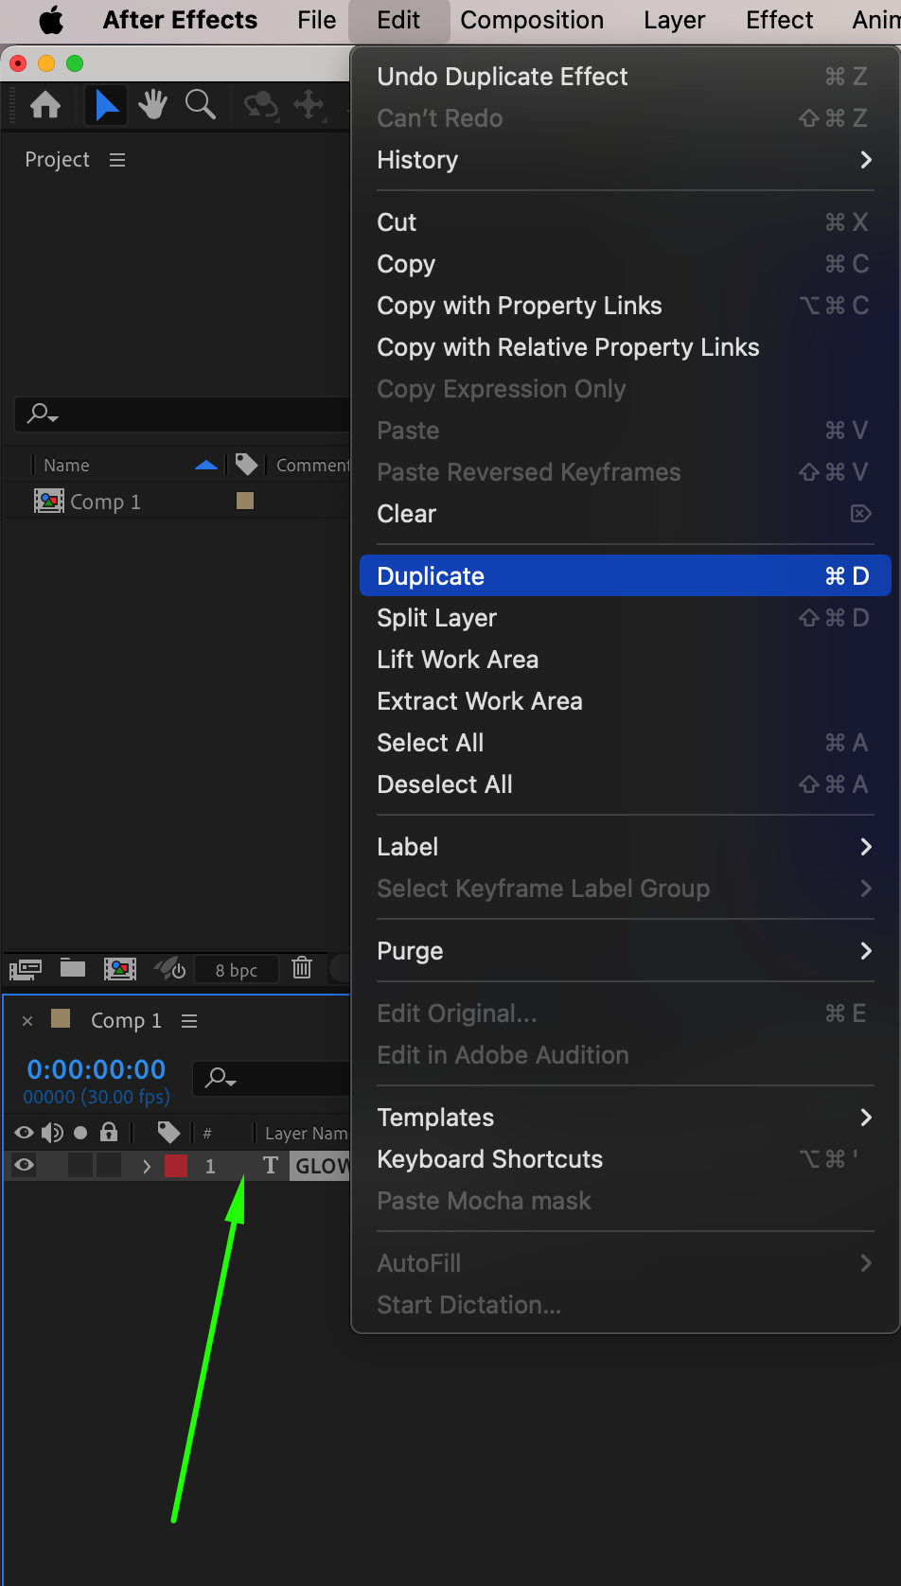The width and height of the screenshot is (901, 1586).
Task: Click the trash icon to delete project item
Action: pos(302,968)
